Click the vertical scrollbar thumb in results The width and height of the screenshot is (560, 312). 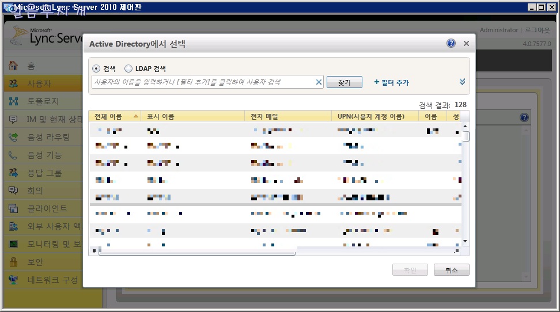point(465,136)
